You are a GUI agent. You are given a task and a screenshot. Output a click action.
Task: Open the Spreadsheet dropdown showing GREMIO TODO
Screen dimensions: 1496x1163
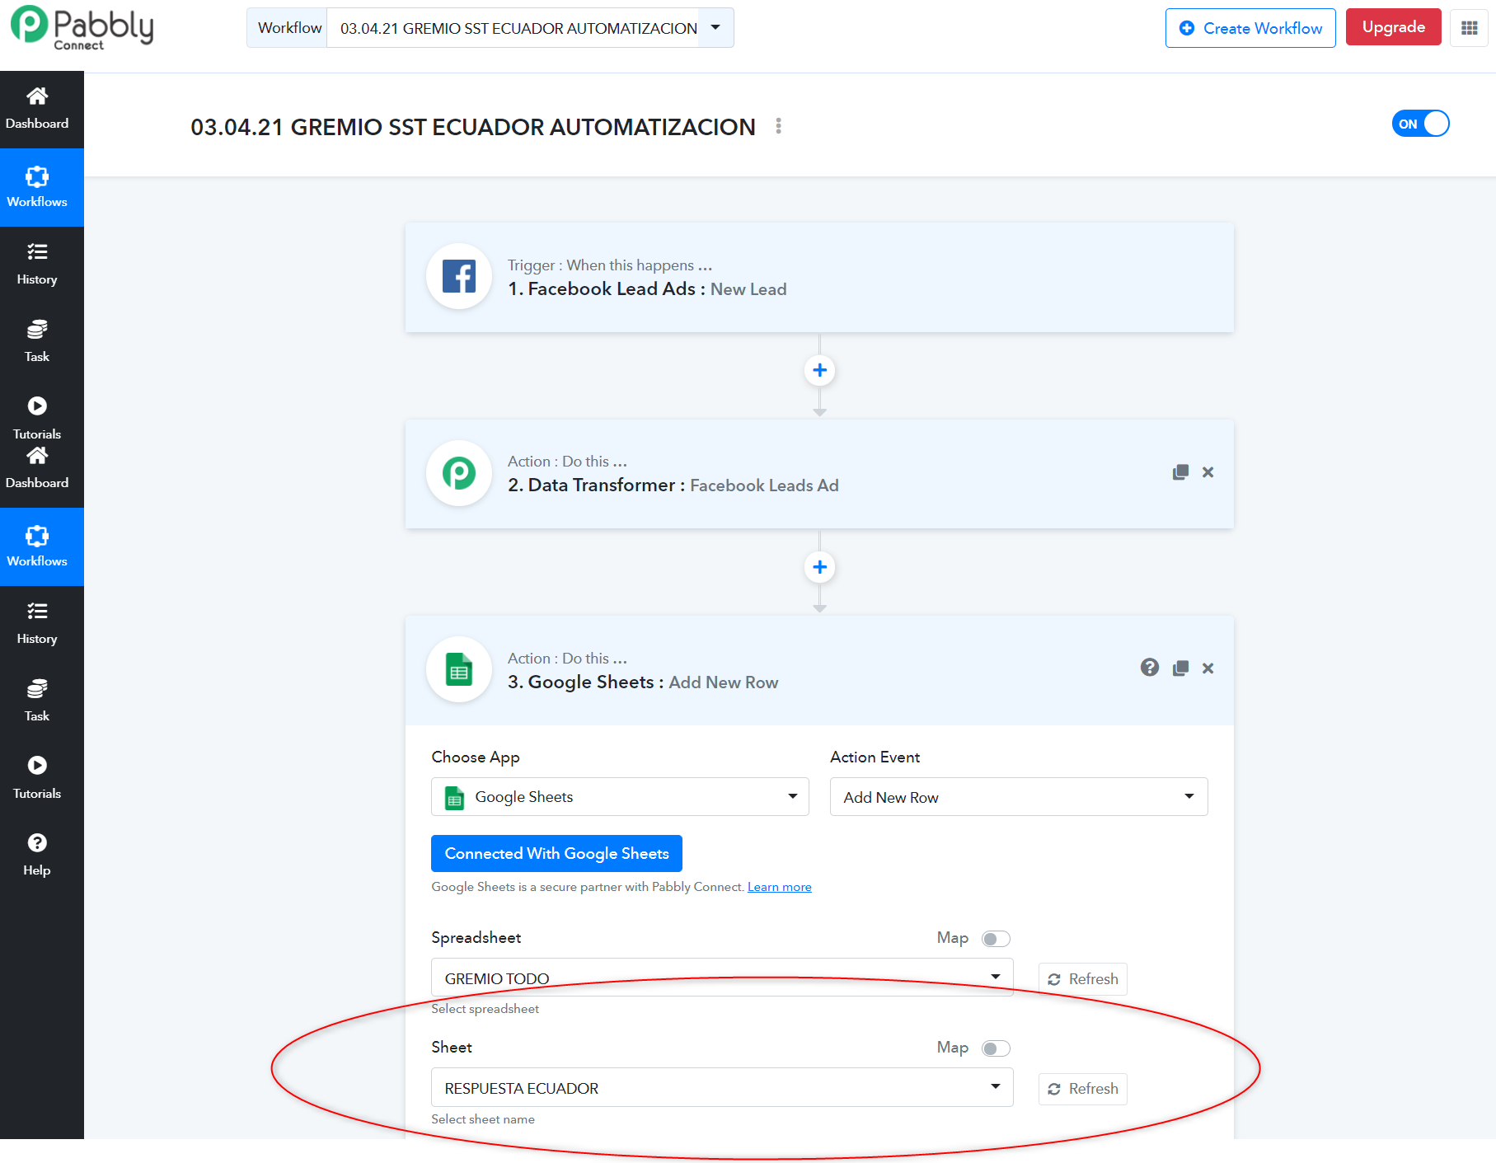tap(722, 978)
